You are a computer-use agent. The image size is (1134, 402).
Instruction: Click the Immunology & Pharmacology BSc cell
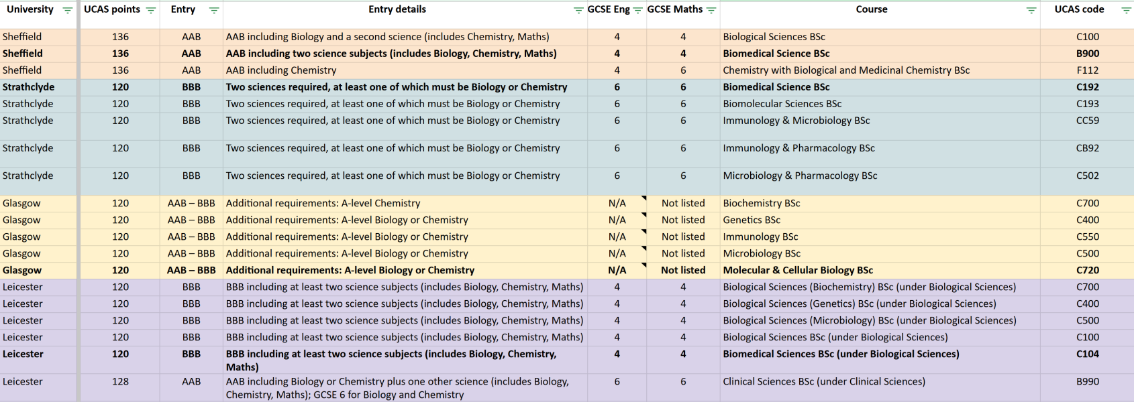[880, 153]
